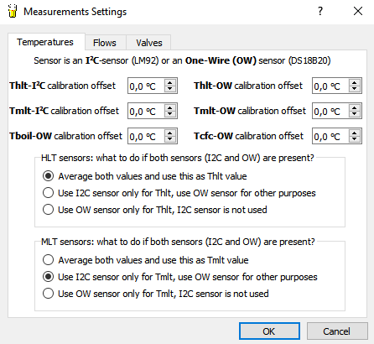The width and height of the screenshot is (374, 344).
Task: Select Use OW sensor only for Tmlt
Action: pos(48,294)
